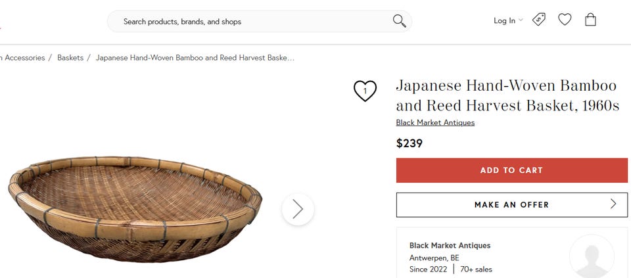The width and height of the screenshot is (631, 278).
Task: Click the current page breadcrumb title
Action: point(195,58)
